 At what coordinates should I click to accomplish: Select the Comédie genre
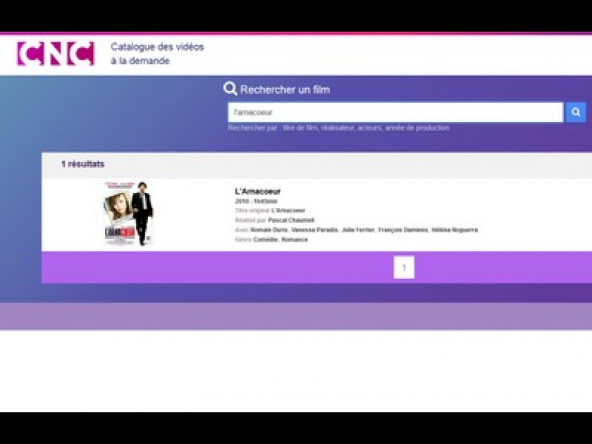click(266, 240)
